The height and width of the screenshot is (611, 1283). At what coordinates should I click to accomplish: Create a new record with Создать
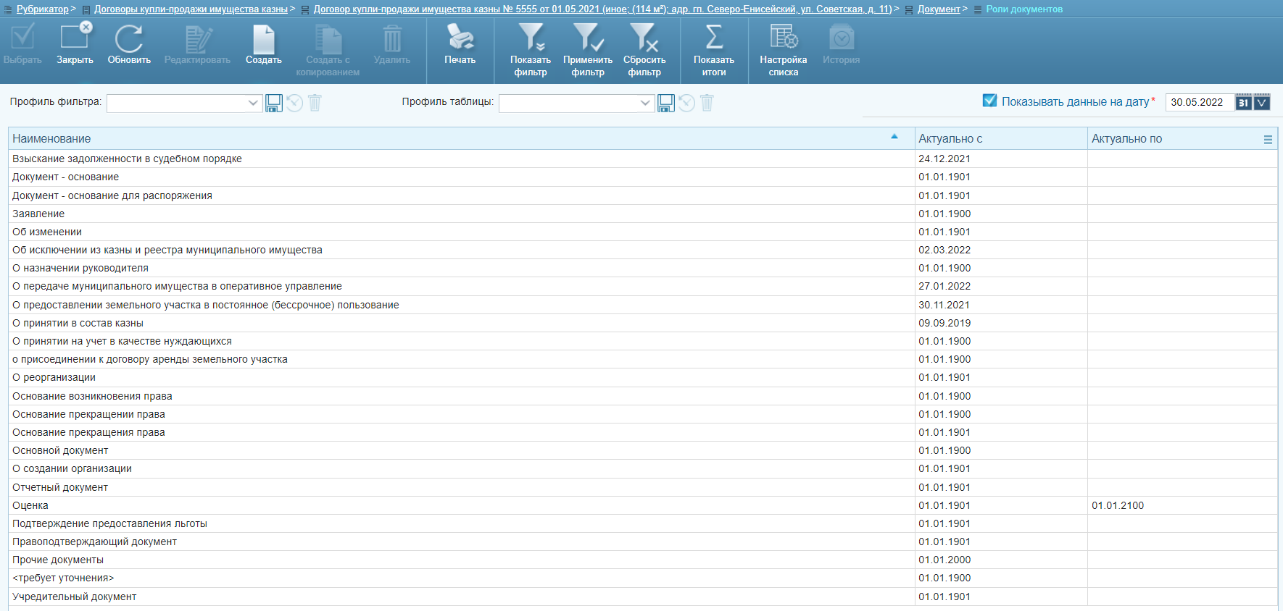point(263,38)
